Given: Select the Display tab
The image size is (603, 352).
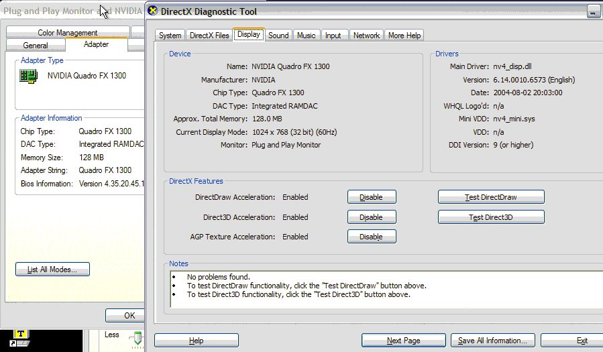Looking at the screenshot, I should (248, 34).
